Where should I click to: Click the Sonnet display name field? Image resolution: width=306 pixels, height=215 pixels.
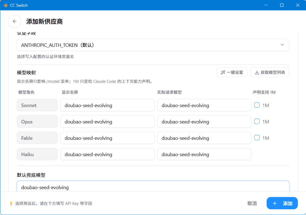click(x=107, y=105)
